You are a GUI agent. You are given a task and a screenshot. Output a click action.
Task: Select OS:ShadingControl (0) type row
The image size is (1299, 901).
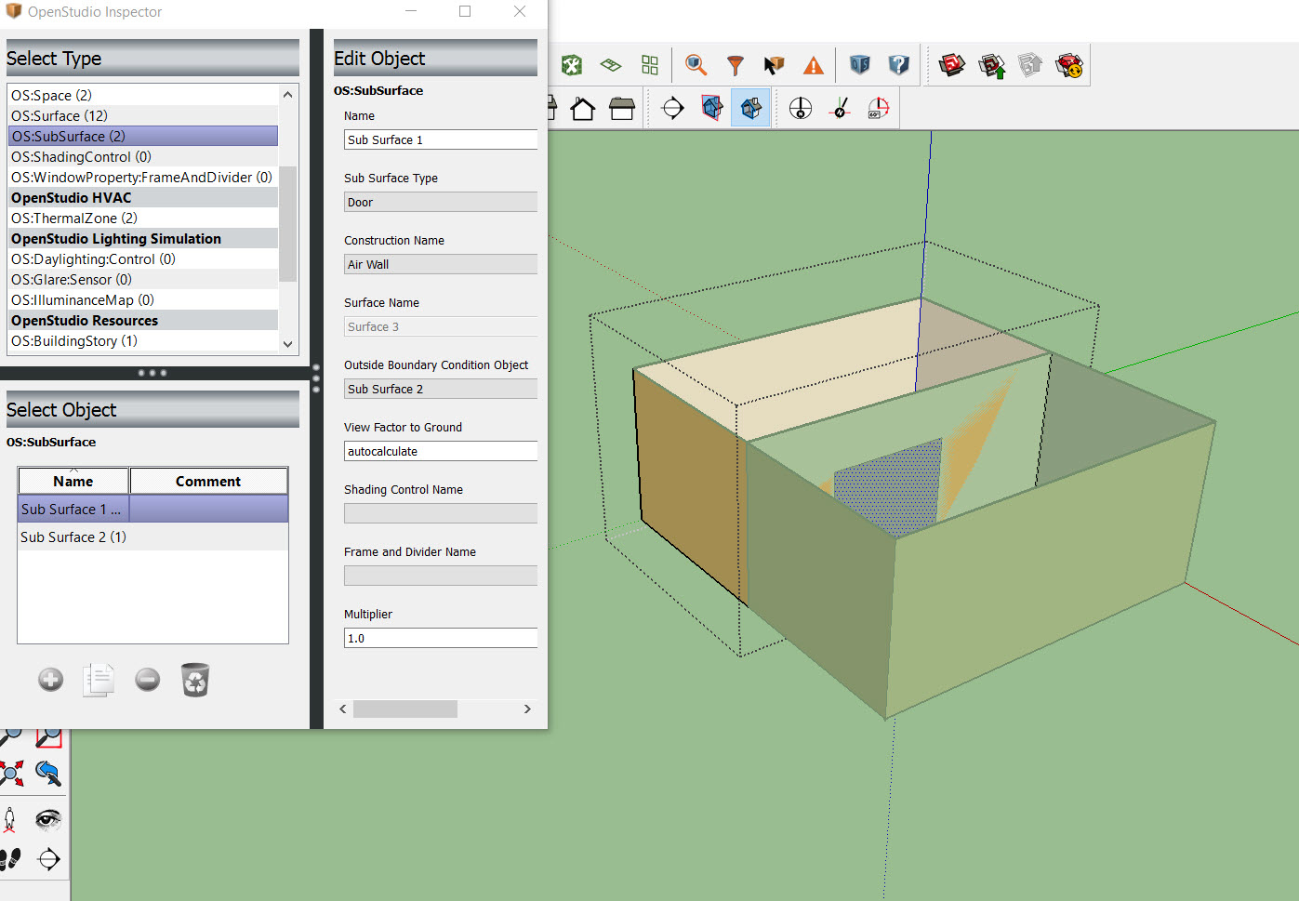[143, 156]
